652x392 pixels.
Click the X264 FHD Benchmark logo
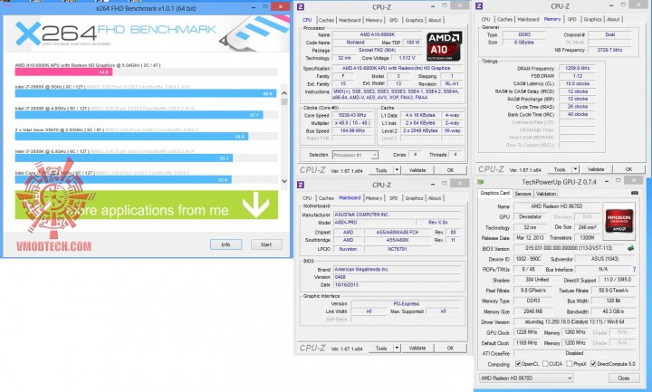(116, 34)
